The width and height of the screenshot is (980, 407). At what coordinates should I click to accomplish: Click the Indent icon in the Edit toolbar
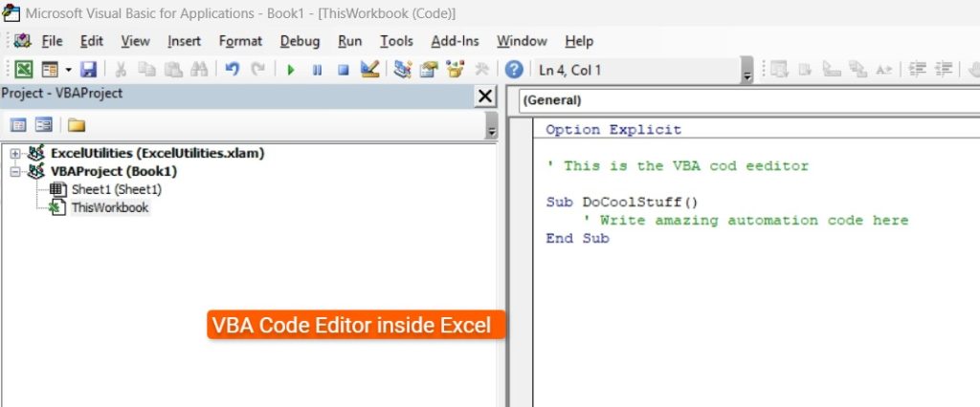[x=917, y=70]
